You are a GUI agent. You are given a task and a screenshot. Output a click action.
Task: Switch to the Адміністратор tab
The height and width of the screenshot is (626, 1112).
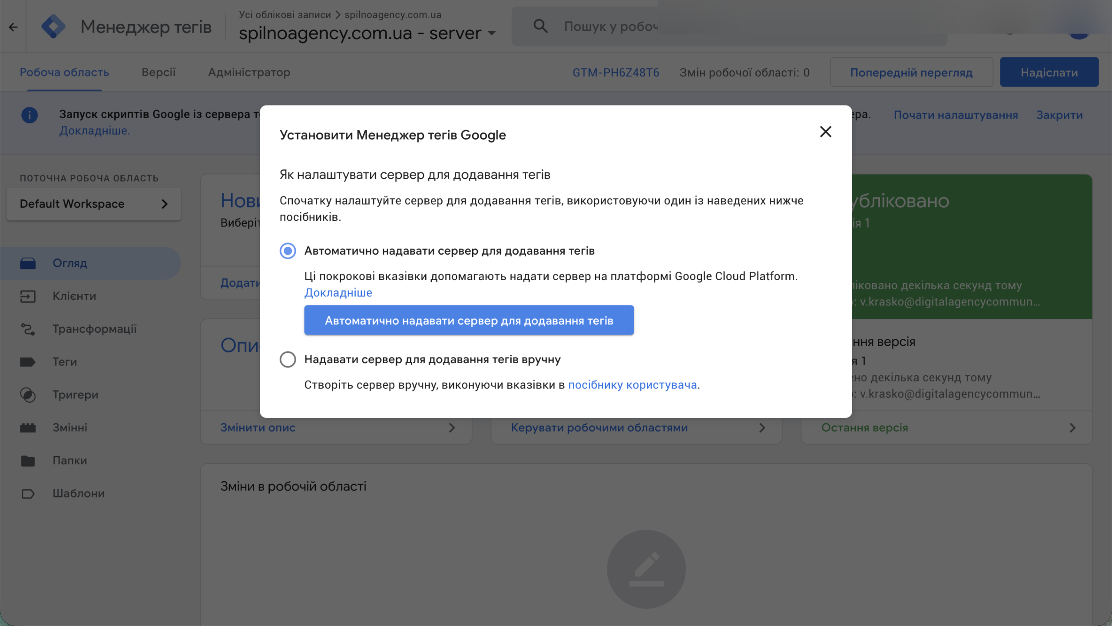(x=249, y=72)
